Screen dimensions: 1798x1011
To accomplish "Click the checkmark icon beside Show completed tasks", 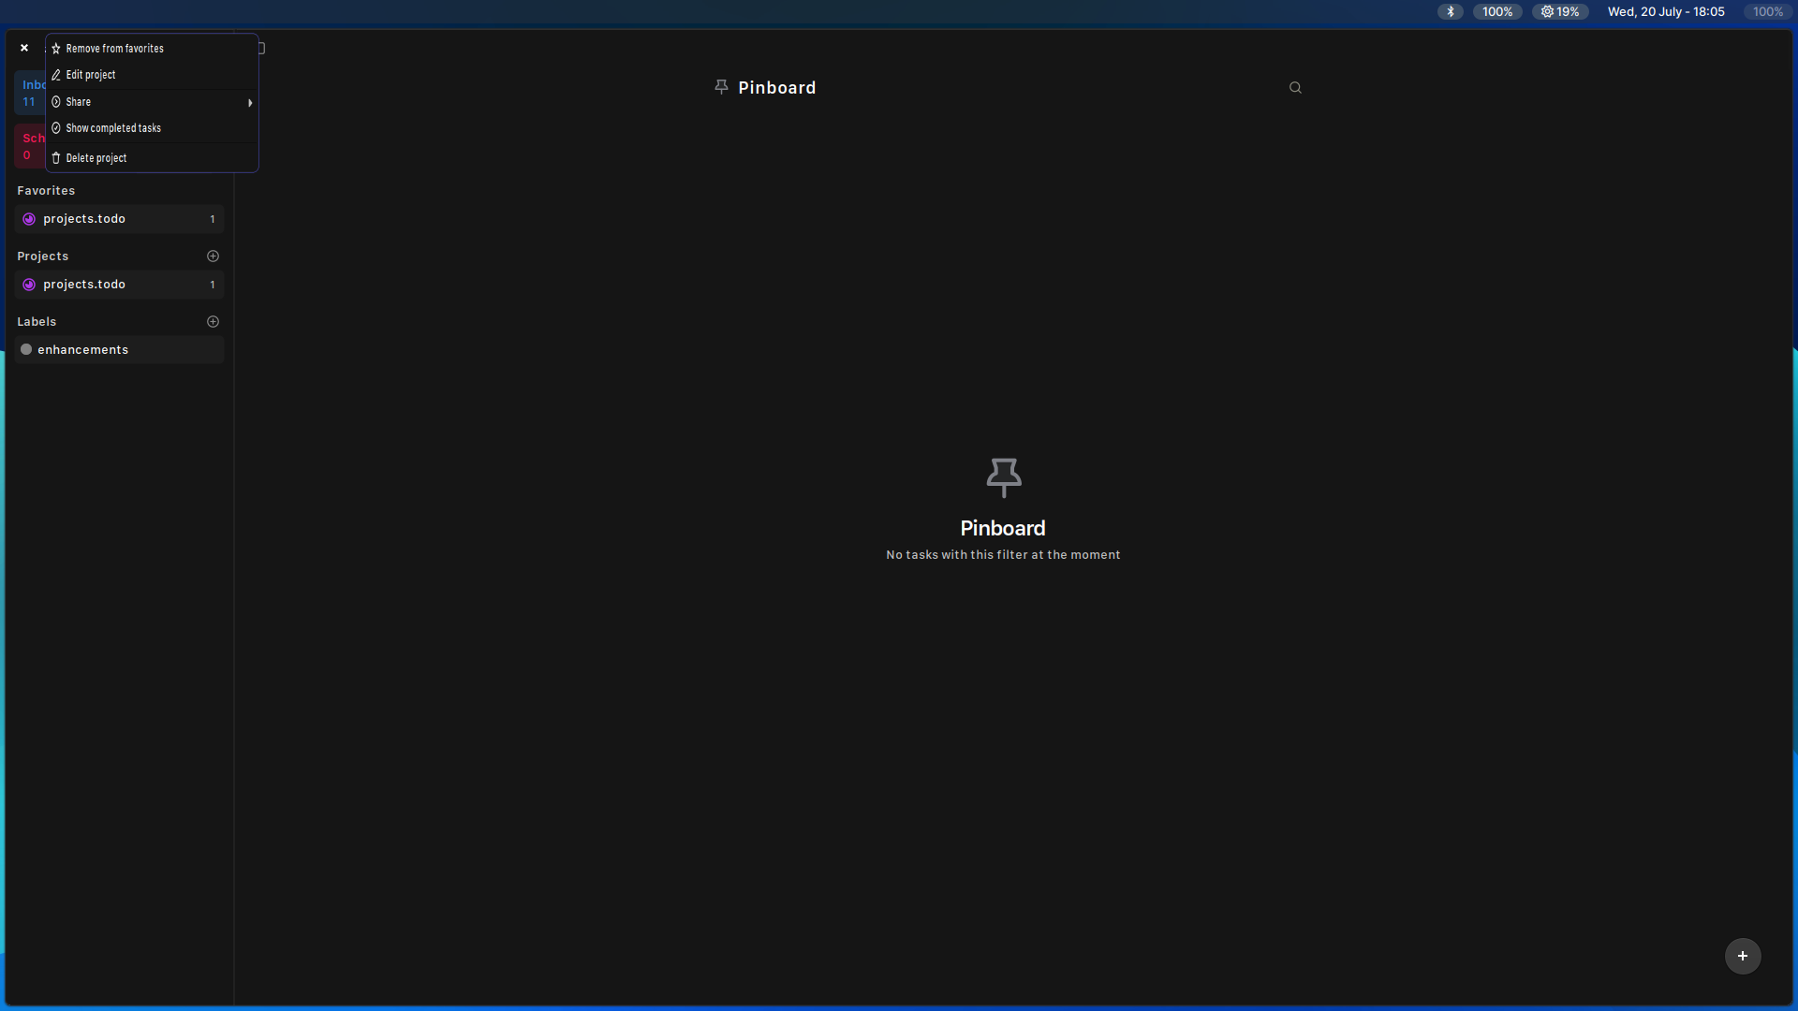I will tap(55, 128).
